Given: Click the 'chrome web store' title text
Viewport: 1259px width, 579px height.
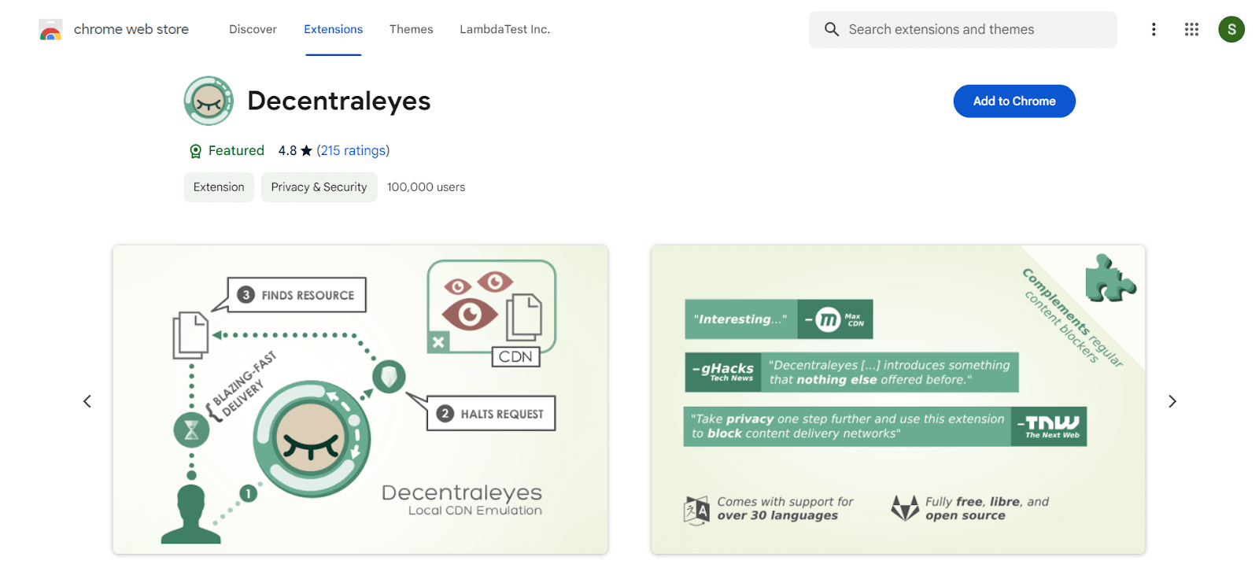Looking at the screenshot, I should click(x=131, y=29).
